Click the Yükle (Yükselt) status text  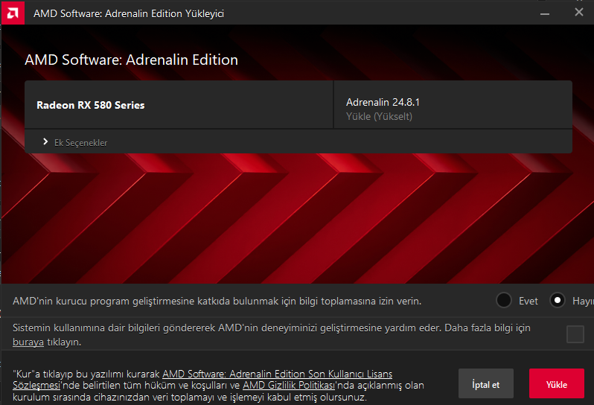tap(379, 116)
